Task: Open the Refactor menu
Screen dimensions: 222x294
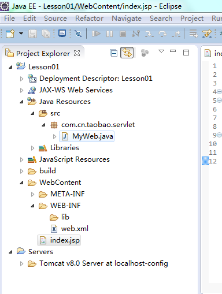Action: [89, 18]
